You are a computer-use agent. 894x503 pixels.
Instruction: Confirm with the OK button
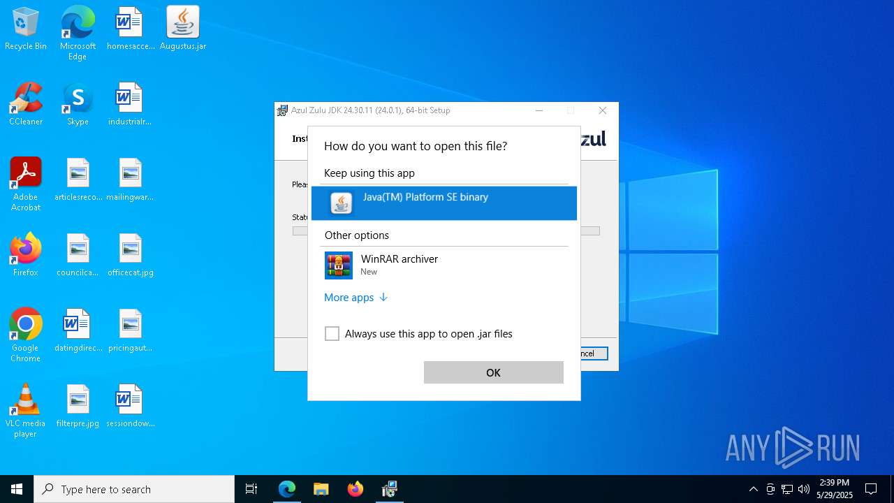coord(494,372)
